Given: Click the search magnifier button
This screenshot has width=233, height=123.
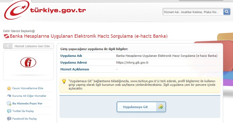Looking at the screenshot, I should [227, 12].
